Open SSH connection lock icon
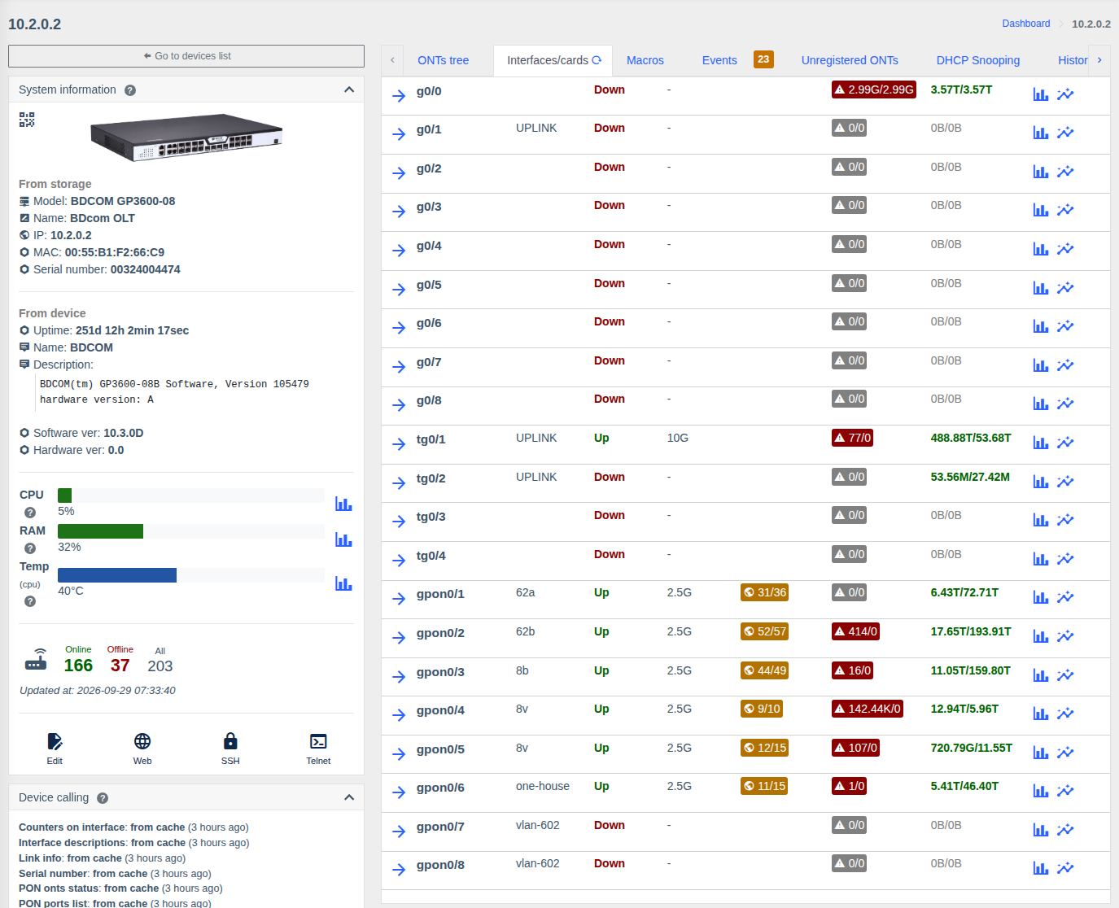This screenshot has width=1119, height=908. click(230, 741)
